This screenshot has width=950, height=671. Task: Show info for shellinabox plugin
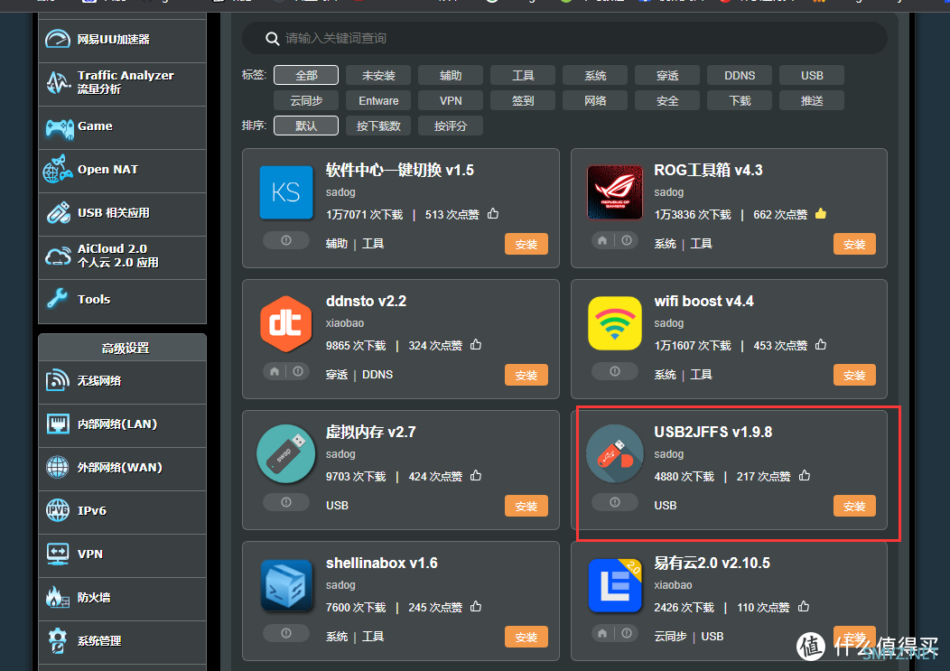click(x=286, y=633)
